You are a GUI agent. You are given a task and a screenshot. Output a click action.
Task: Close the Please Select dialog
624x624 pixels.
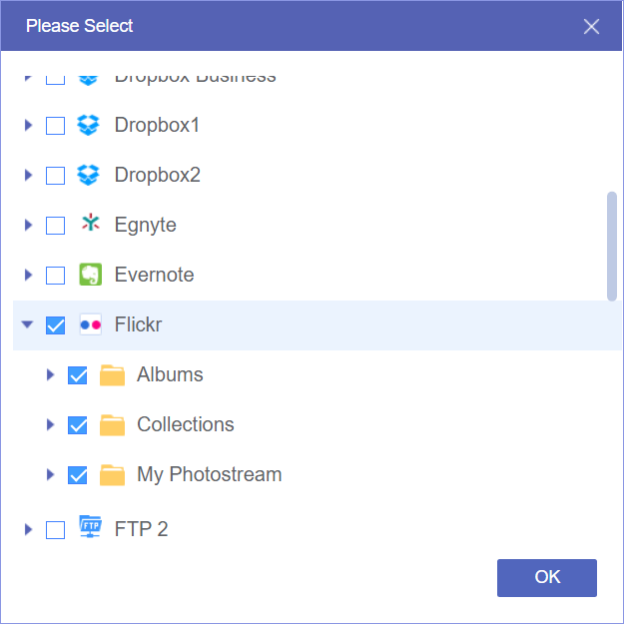pyautogui.click(x=591, y=26)
